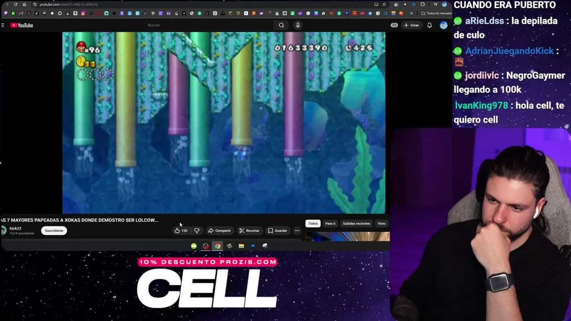The image size is (571, 321).
Task: Share the video via Compartir
Action: (219, 230)
